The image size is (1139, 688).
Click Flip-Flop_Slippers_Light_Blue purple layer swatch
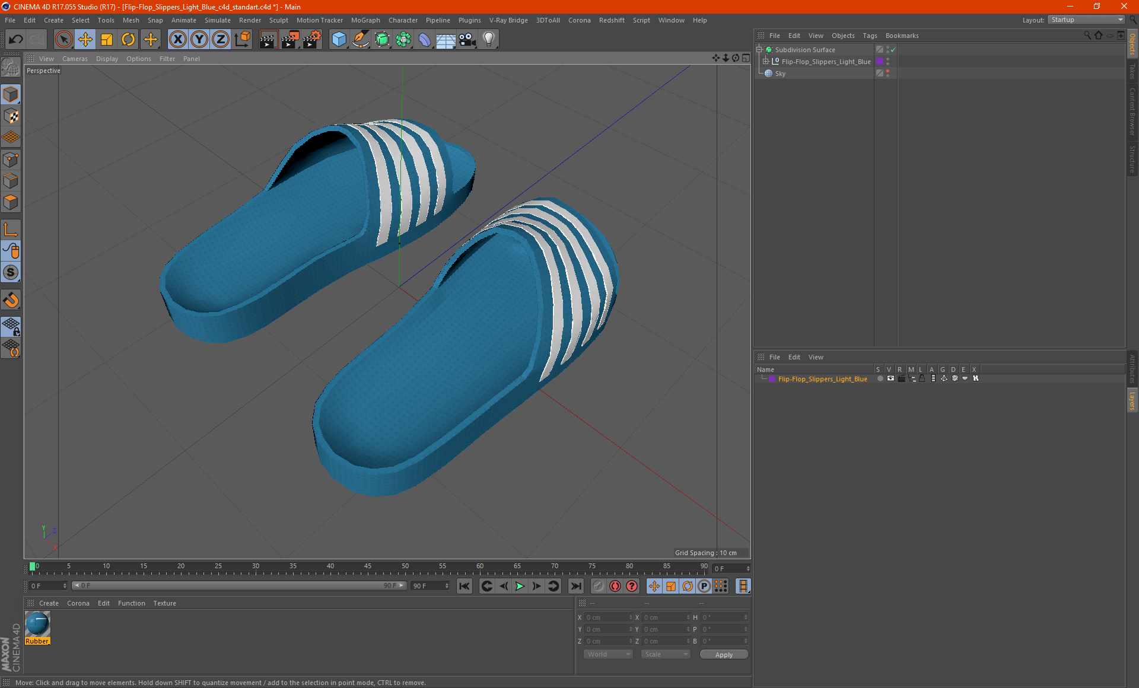(x=880, y=62)
